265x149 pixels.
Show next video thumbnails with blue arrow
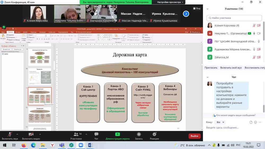click(186, 14)
